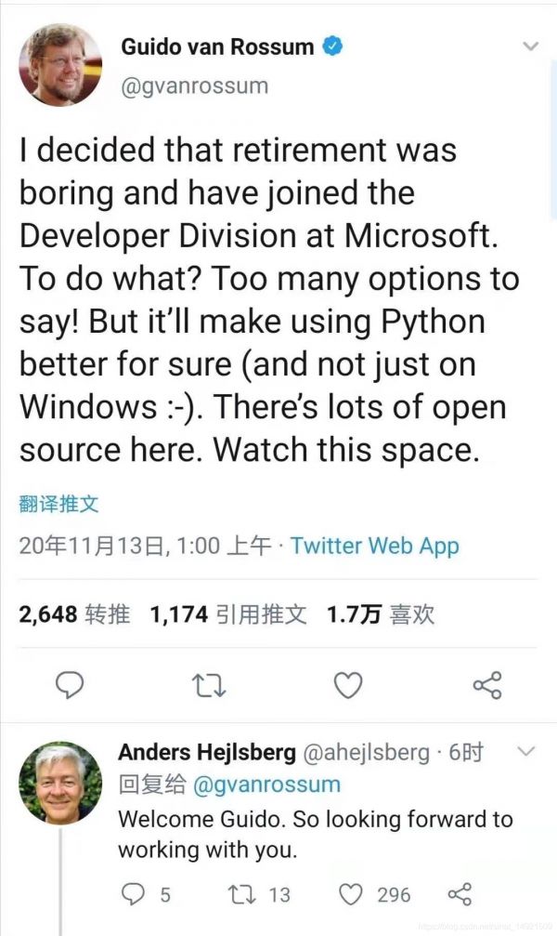Expand the options chevron on Anders' reply
Screen dimensions: 557x936
click(525, 750)
